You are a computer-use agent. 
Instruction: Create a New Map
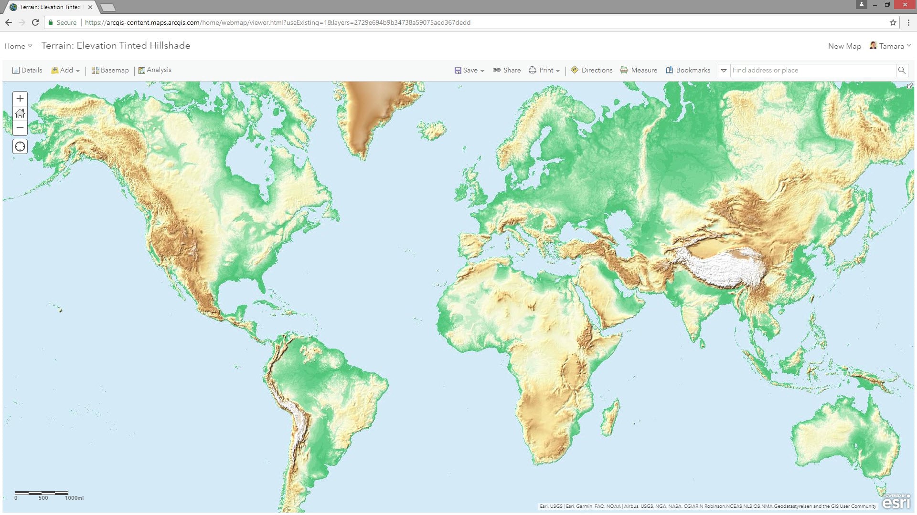(844, 46)
